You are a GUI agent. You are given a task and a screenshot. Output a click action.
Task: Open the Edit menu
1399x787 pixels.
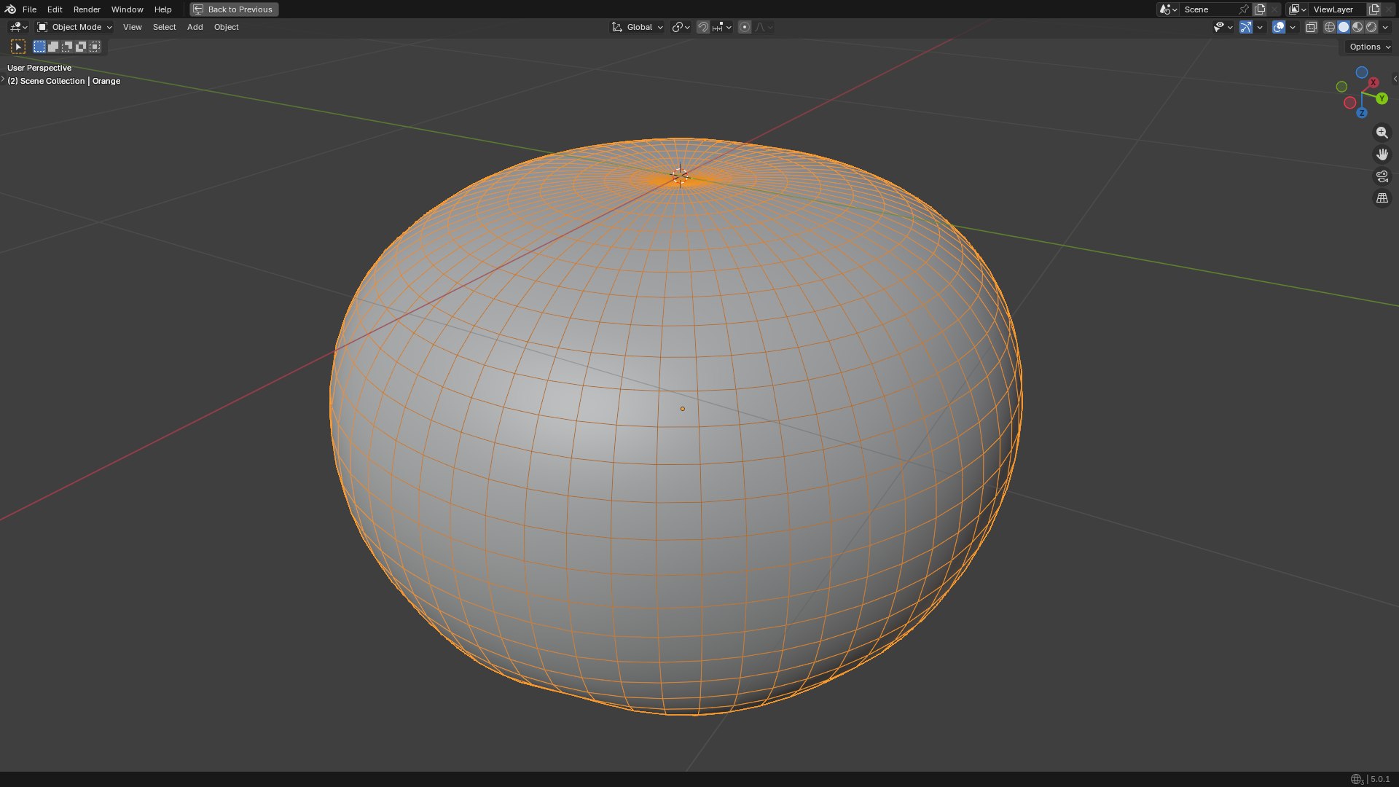(55, 9)
